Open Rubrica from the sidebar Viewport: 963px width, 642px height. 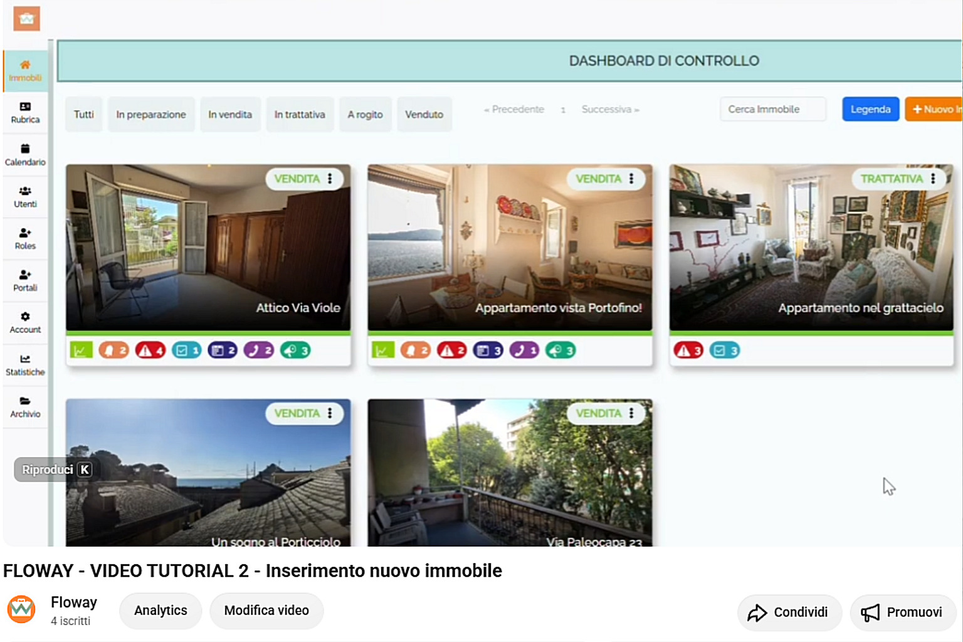tap(25, 113)
